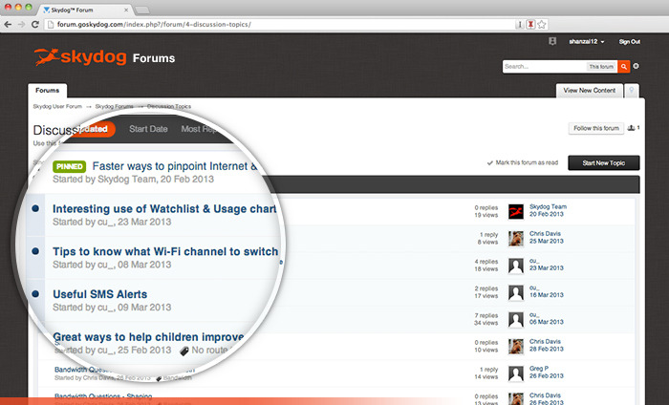Click Mark this forum as read
The height and width of the screenshot is (405, 669).
coord(523,162)
